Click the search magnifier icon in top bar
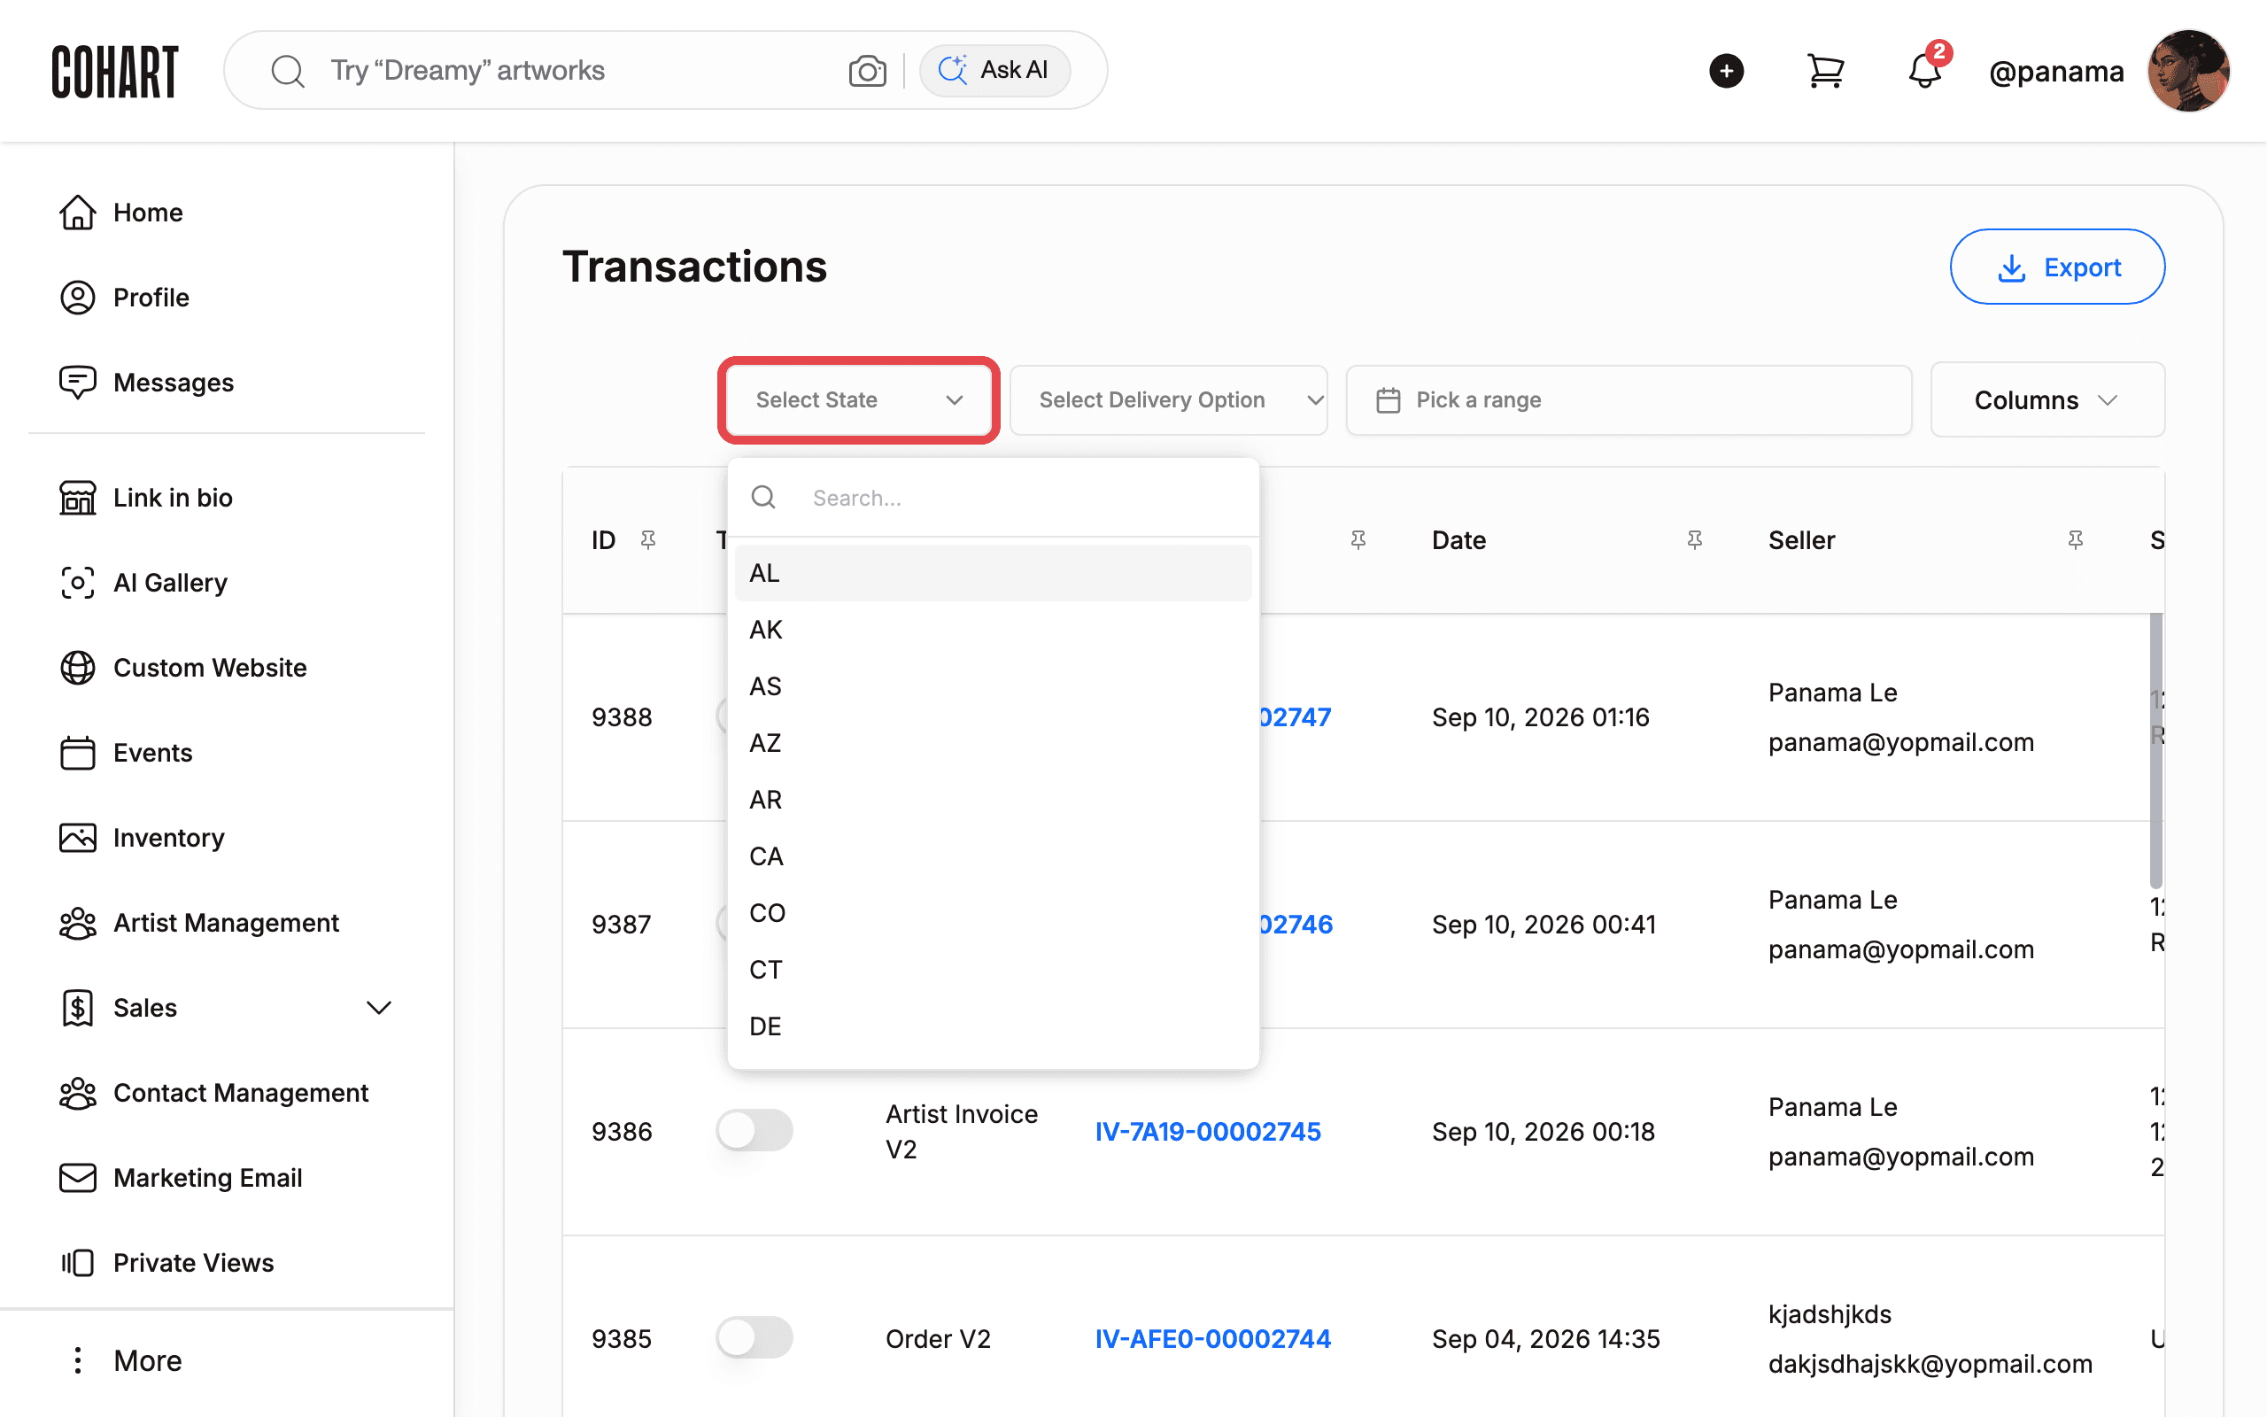2267x1417 pixels. click(x=288, y=71)
